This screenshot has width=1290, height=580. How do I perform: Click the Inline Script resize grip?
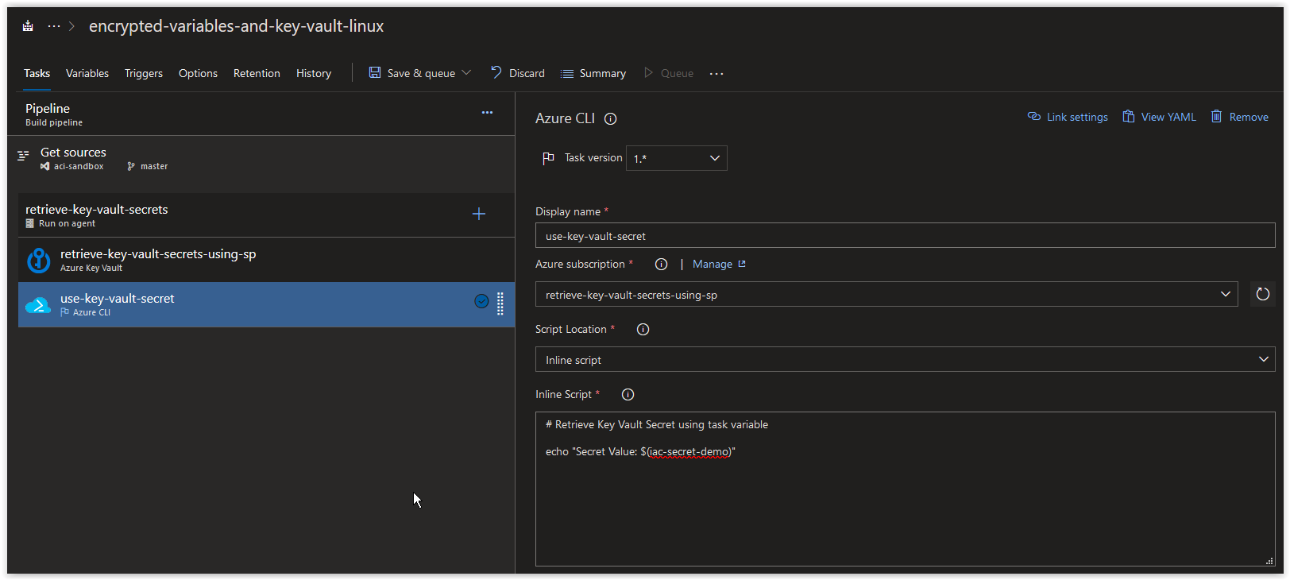(x=1269, y=561)
